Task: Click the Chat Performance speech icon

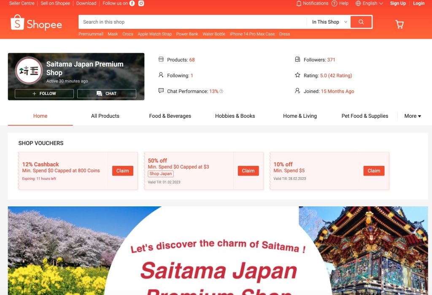Action: [x=161, y=91]
